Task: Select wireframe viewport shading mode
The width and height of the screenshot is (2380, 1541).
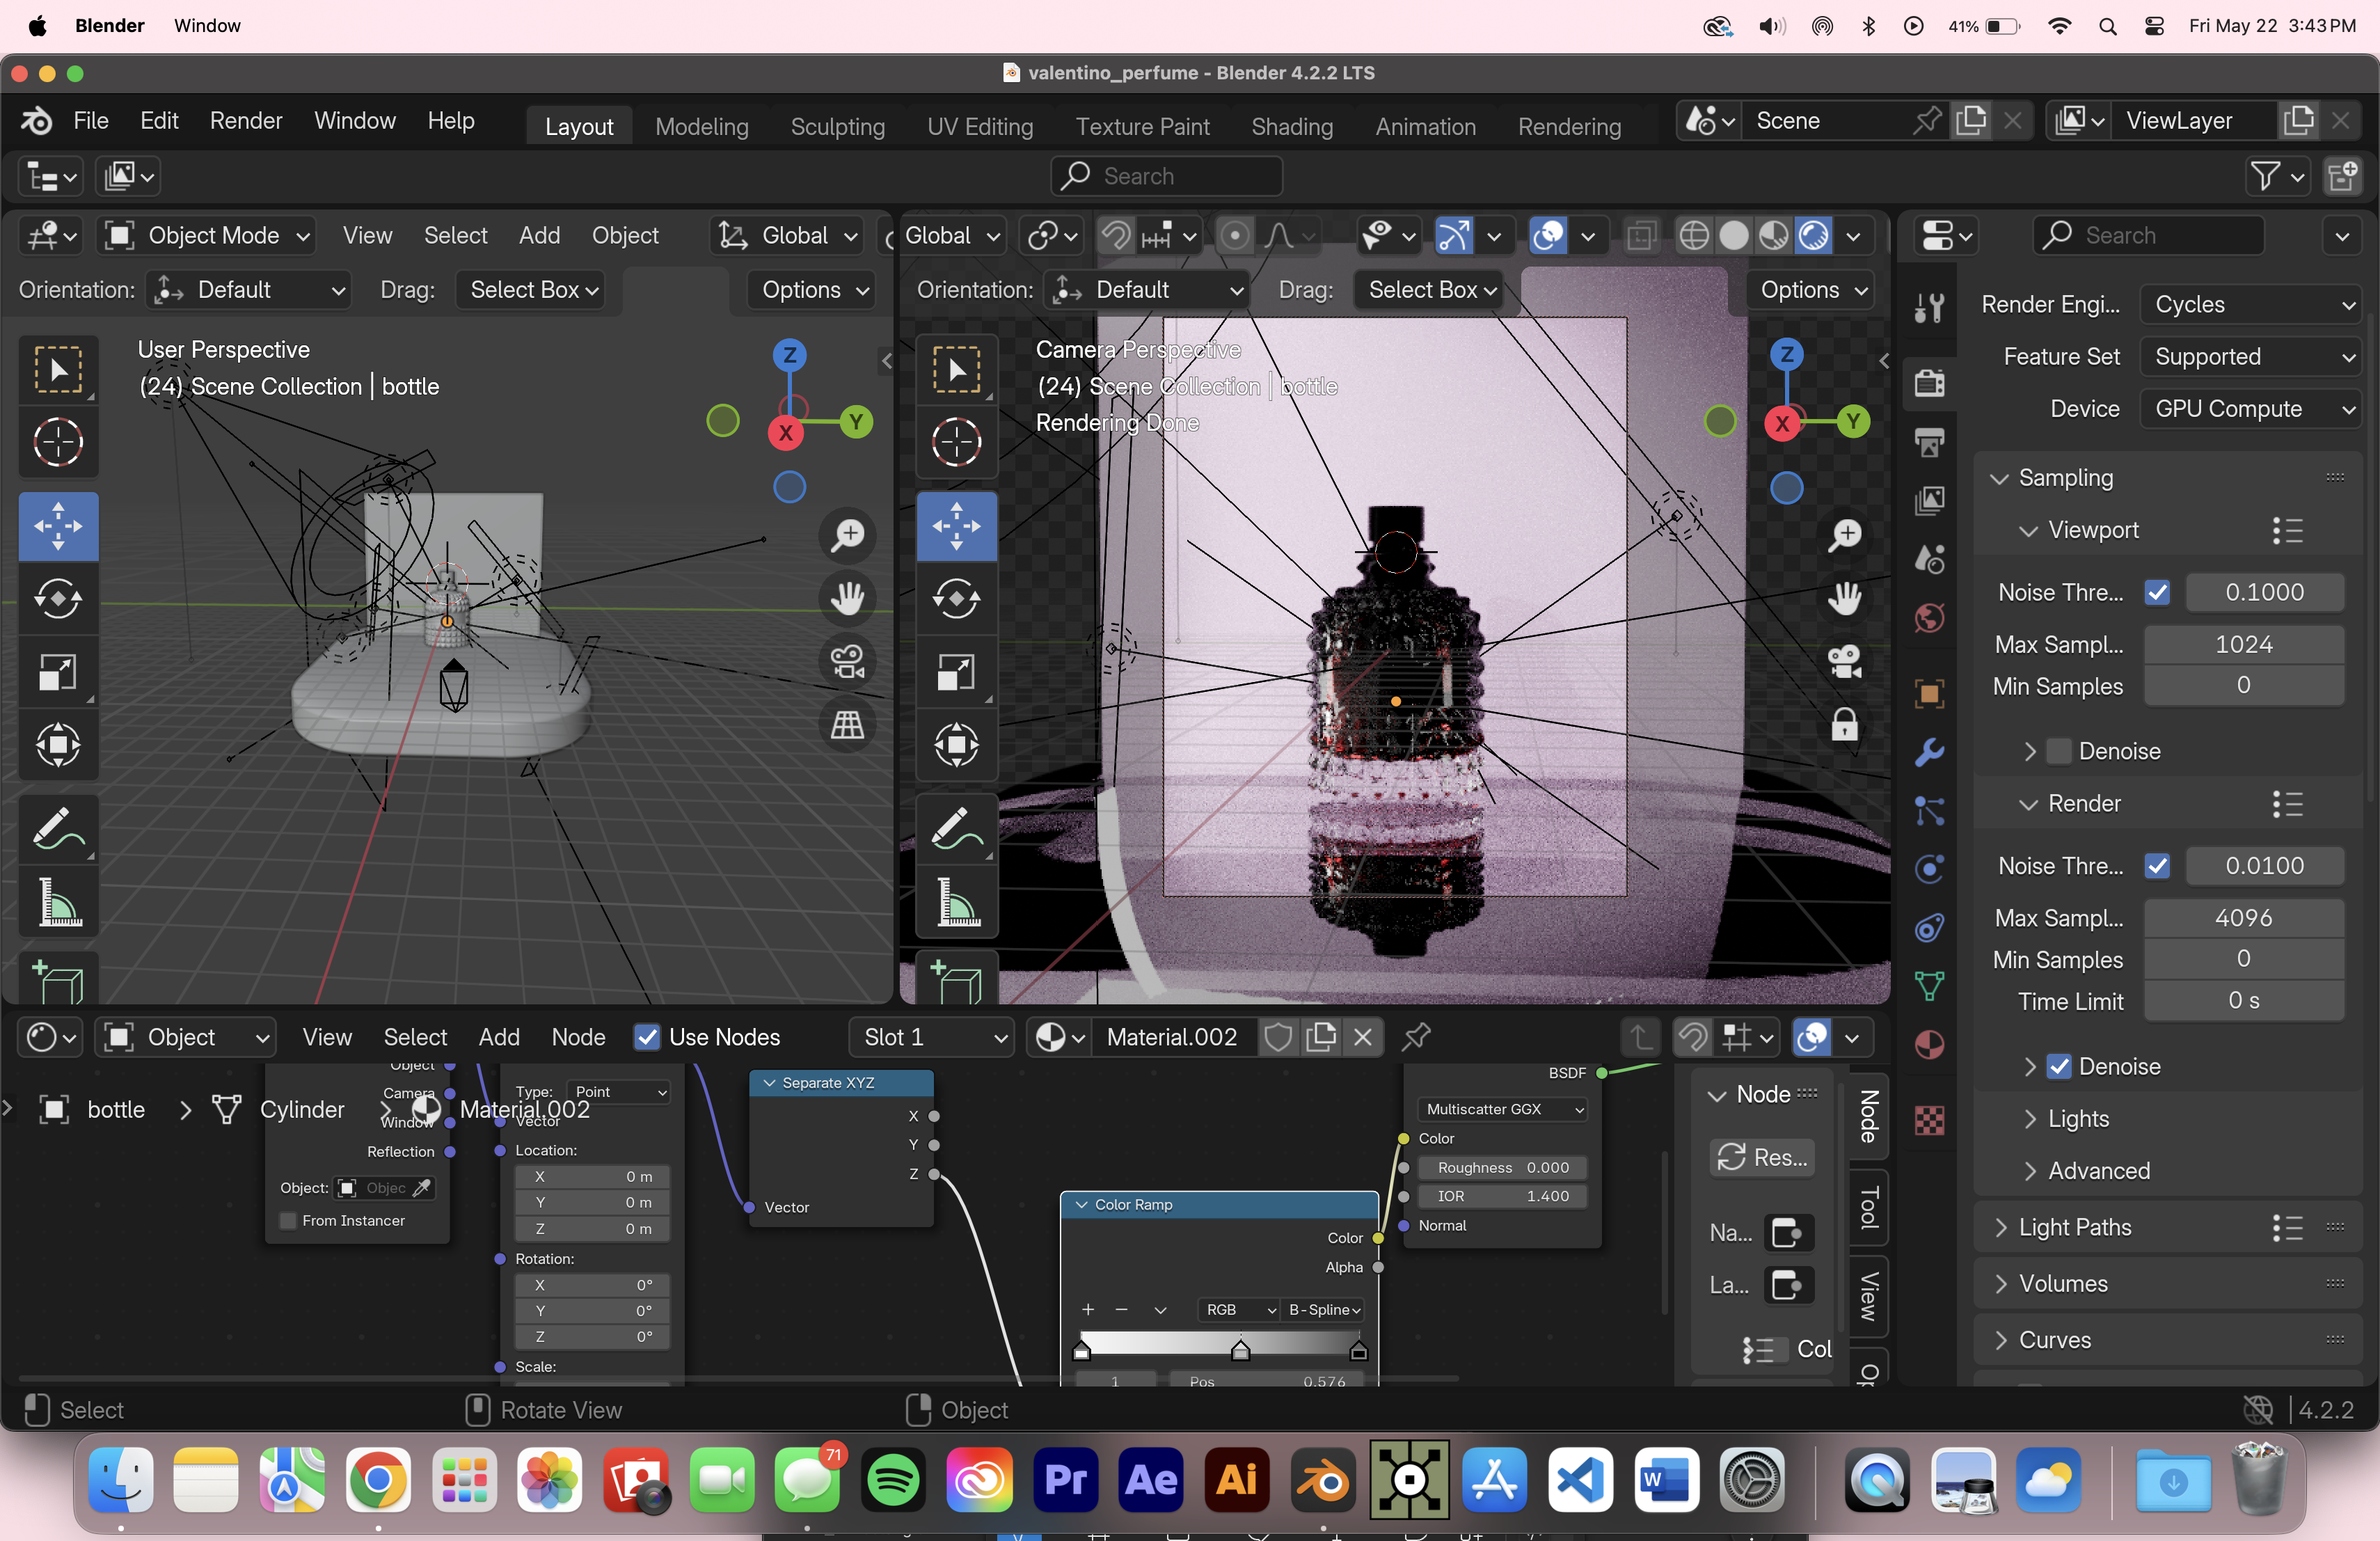Action: click(x=1694, y=236)
